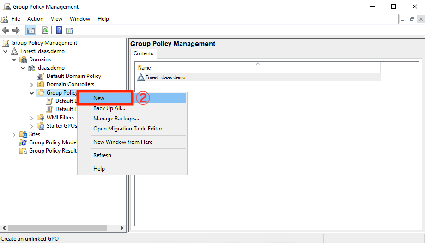Image resolution: width=425 pixels, height=243 pixels.
Task: Click the Group Policy Management root node icon
Action: tap(6, 43)
